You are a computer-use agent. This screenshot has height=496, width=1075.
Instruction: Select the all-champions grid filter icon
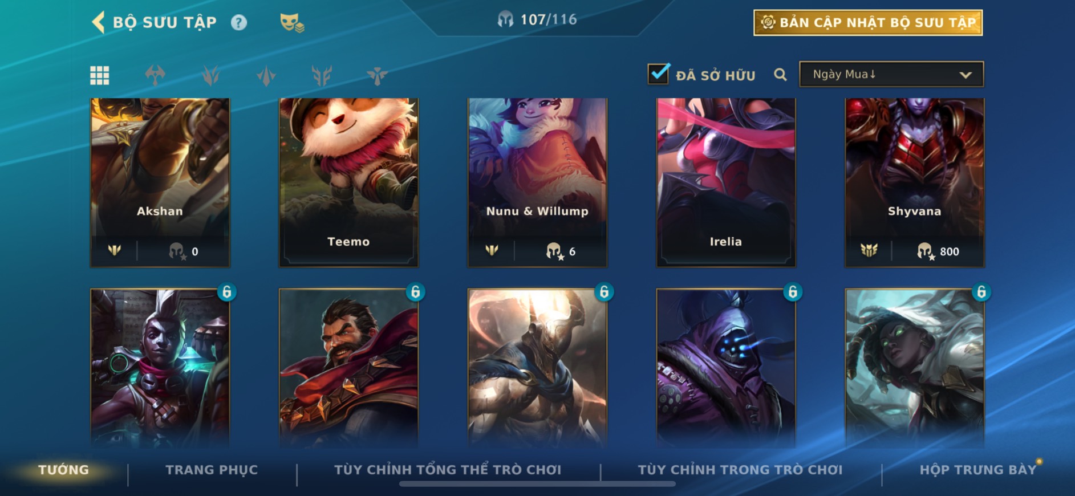click(100, 75)
